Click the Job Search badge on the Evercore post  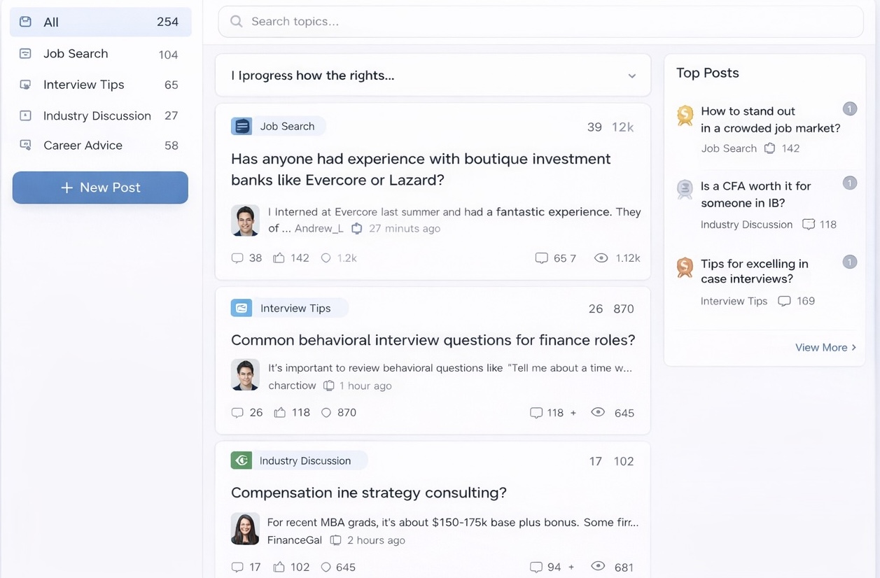click(x=277, y=126)
